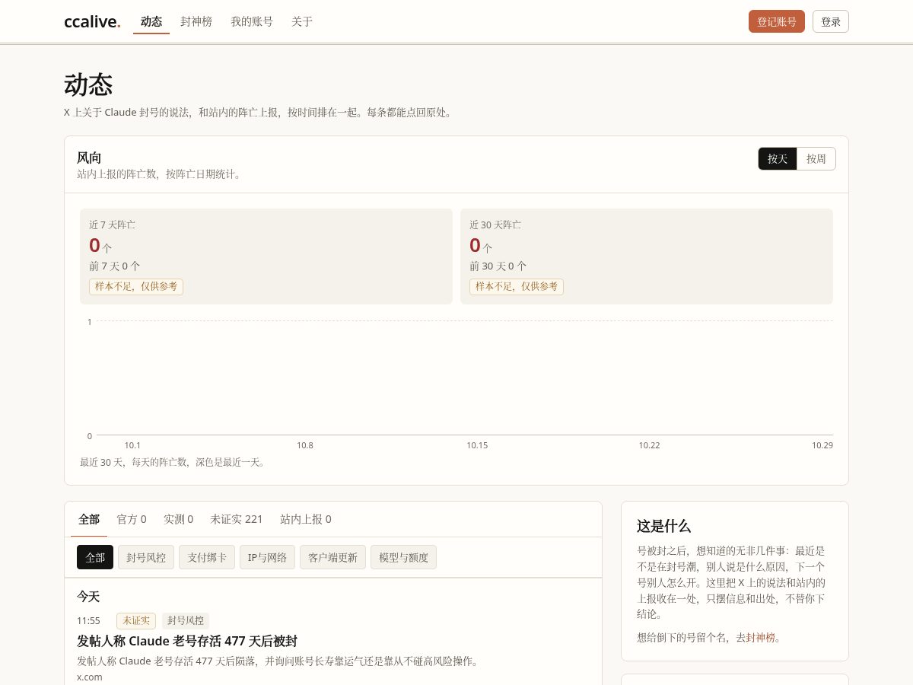
Task: Click the ccalive logo
Action: pos(92,21)
